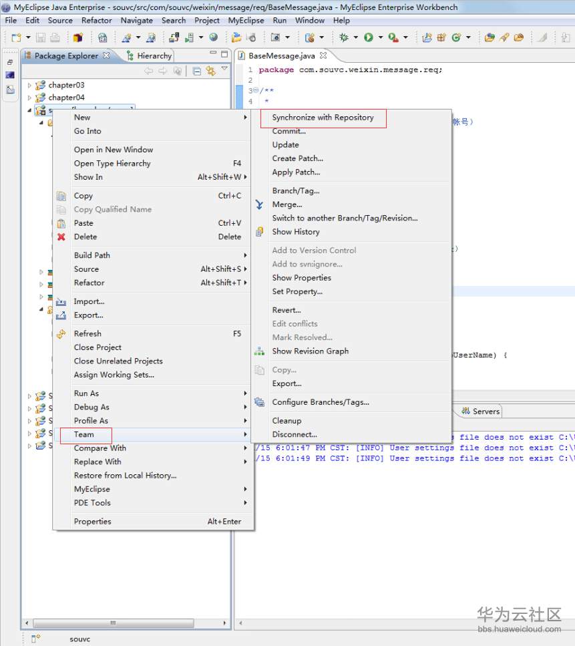Open the Run dropdown arrow
Image resolution: width=575 pixels, height=646 pixels.
(381, 37)
